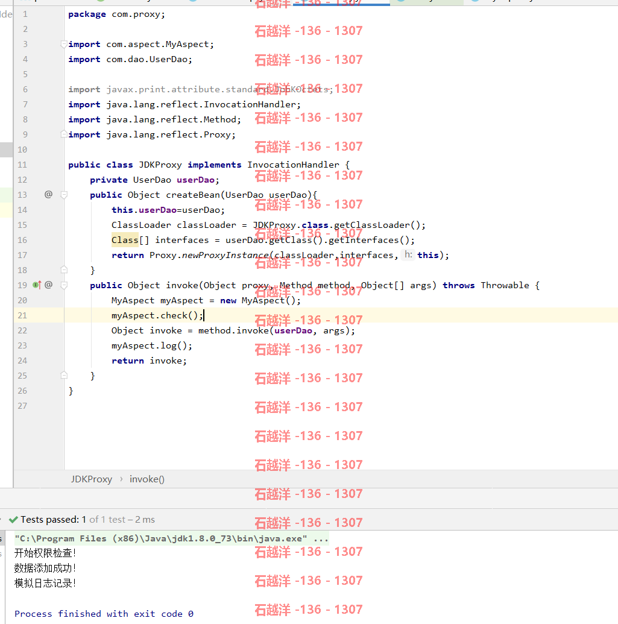
Task: Click the fold end marker on line 18
Action: [64, 270]
